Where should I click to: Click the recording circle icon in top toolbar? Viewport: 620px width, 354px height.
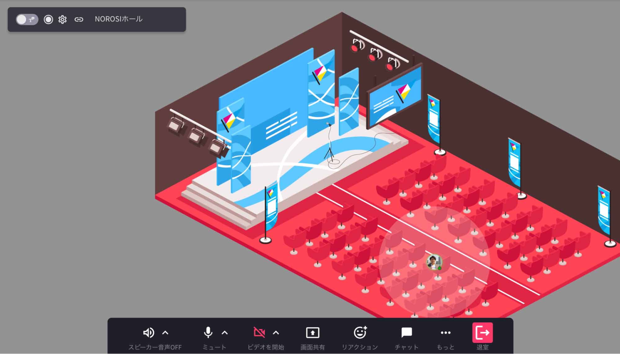[48, 19]
